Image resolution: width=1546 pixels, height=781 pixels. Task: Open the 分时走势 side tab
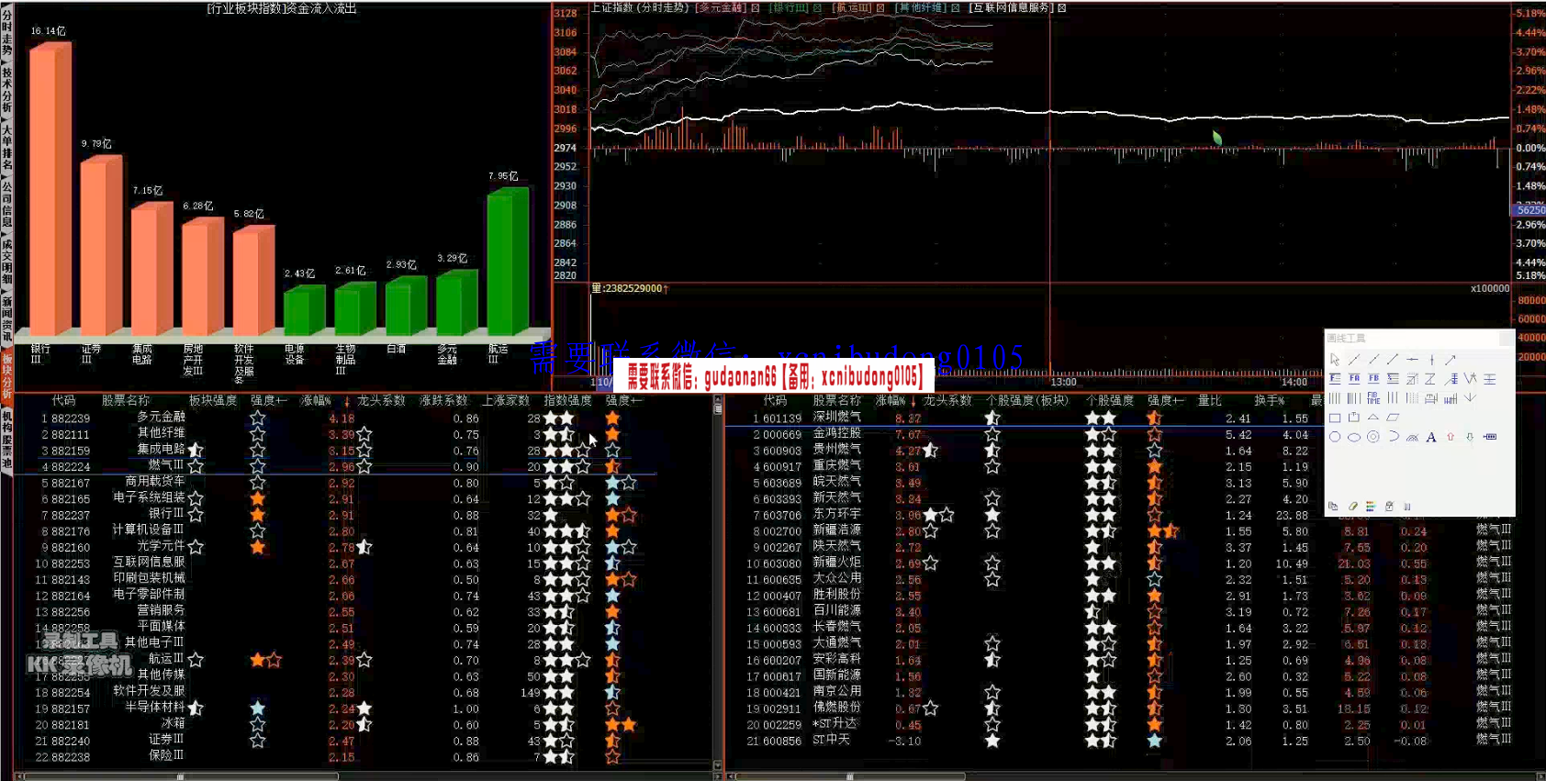click(6, 33)
